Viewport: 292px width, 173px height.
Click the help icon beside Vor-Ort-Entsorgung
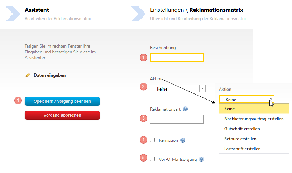[x=201, y=159]
